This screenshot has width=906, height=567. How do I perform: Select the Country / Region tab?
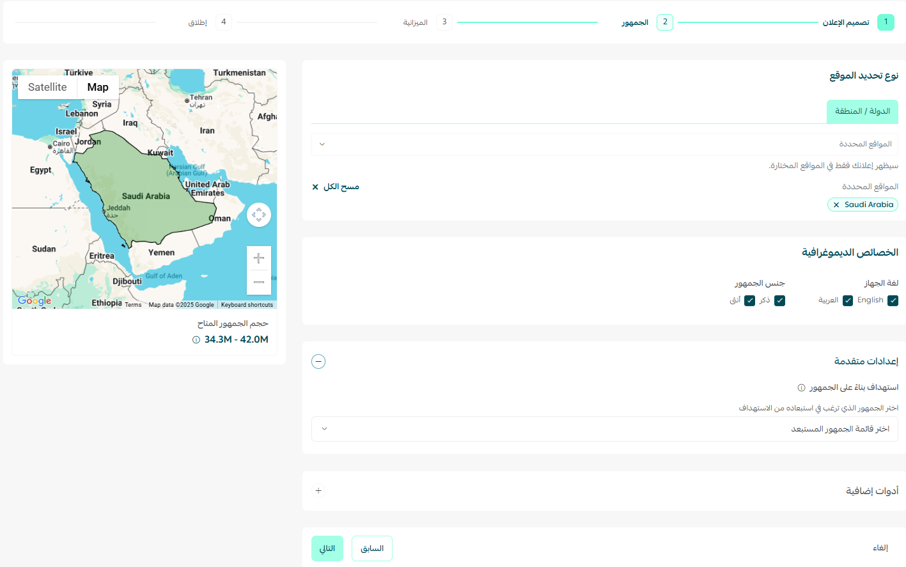point(862,111)
